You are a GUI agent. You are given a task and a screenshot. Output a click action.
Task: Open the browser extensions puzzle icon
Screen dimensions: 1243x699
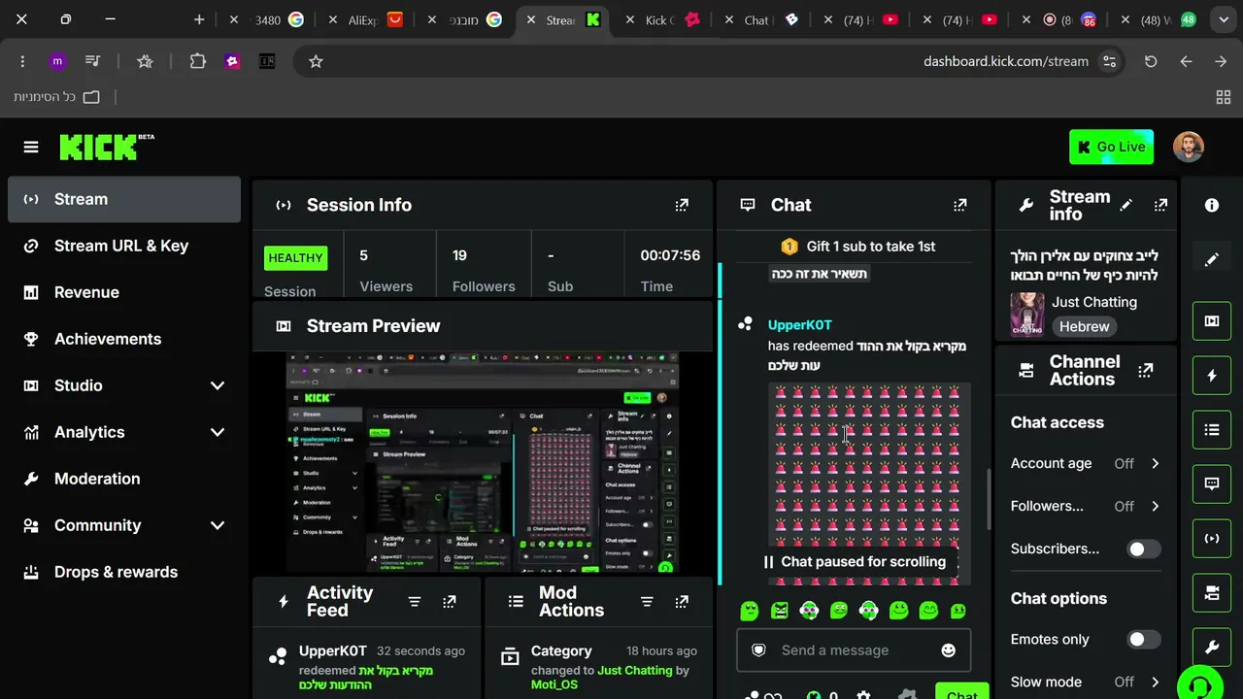pyautogui.click(x=198, y=61)
